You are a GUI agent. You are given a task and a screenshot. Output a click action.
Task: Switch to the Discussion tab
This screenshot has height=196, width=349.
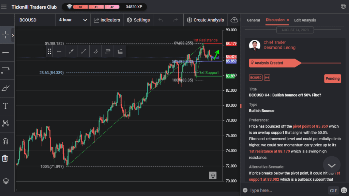pyautogui.click(x=275, y=20)
